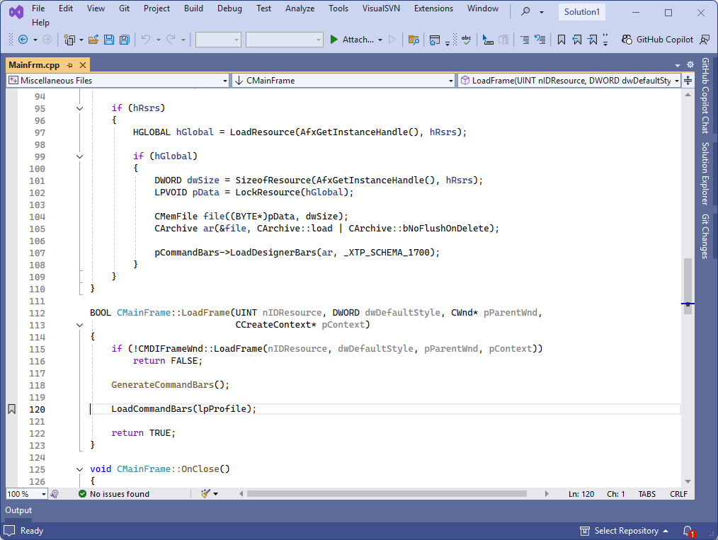Collapse the LoadFrame function block
This screenshot has height=540, width=718.
(x=80, y=325)
